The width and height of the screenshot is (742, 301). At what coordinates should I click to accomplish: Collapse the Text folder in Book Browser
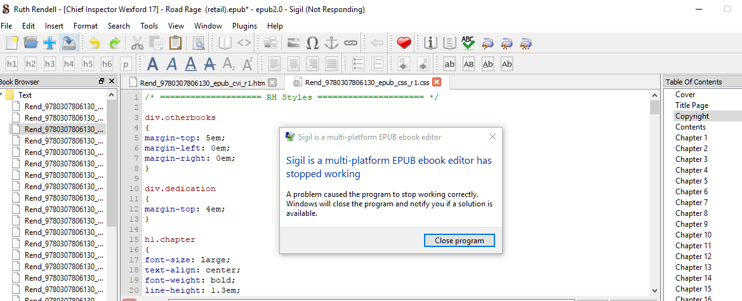point(1,95)
